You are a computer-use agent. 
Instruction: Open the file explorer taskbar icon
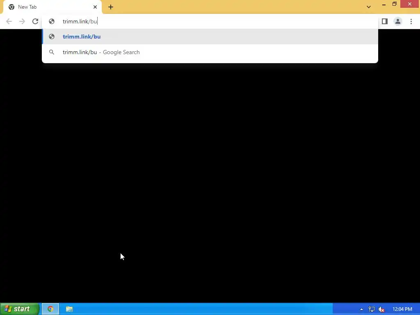[x=69, y=309]
